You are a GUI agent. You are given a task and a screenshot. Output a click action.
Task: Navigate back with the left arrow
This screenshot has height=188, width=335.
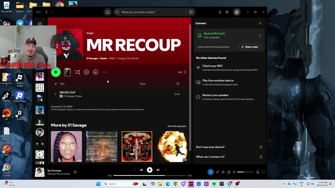coord(47,12)
